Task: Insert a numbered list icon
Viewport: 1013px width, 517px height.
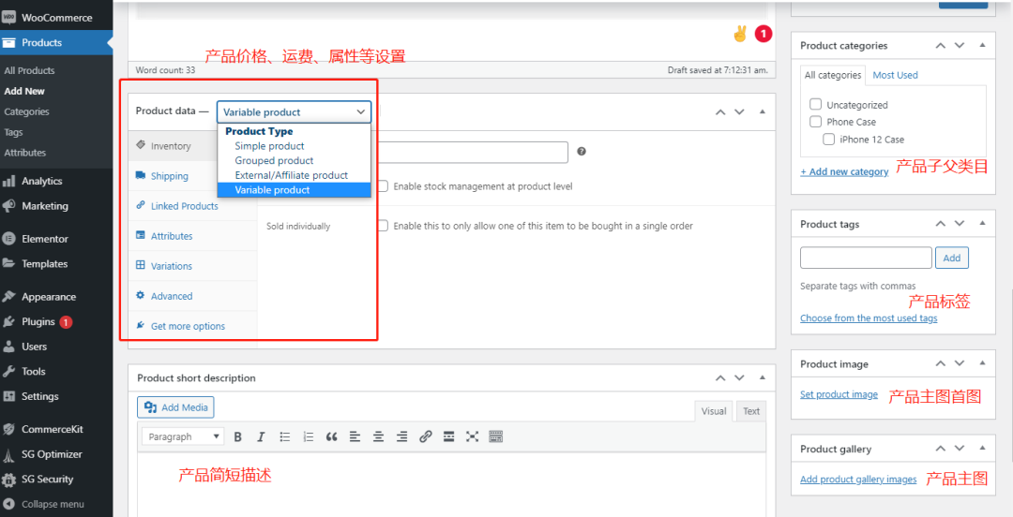Action: [308, 436]
